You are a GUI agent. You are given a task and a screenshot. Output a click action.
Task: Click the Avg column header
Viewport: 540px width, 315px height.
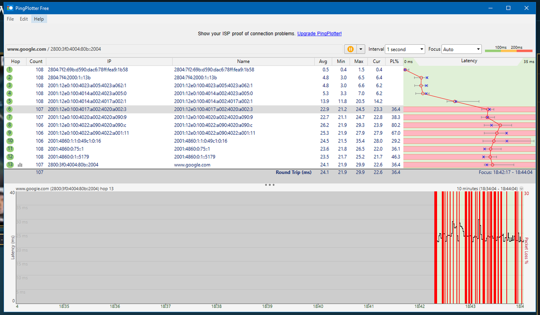[323, 62]
